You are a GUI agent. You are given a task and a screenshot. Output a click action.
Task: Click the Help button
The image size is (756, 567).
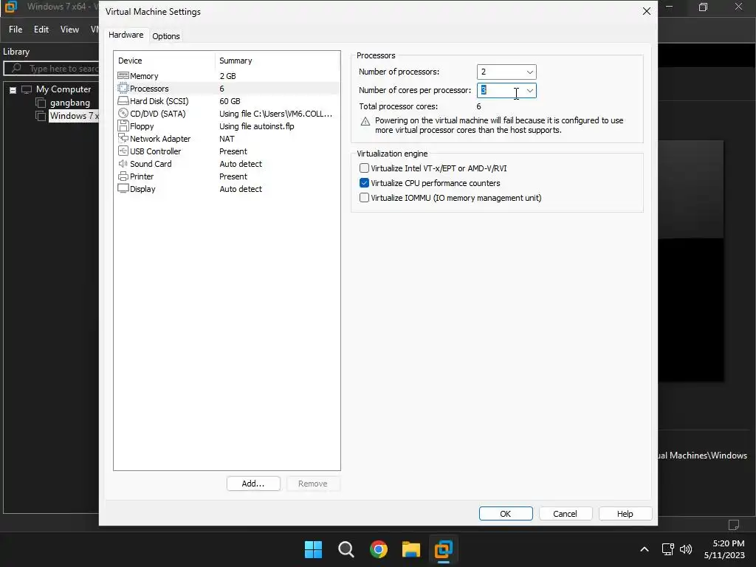tap(625, 514)
